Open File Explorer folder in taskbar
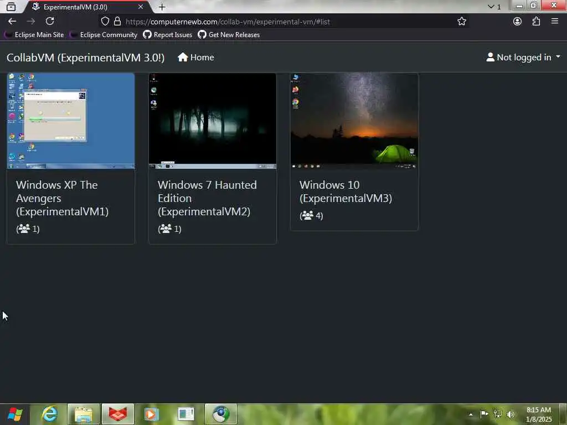 coord(84,414)
